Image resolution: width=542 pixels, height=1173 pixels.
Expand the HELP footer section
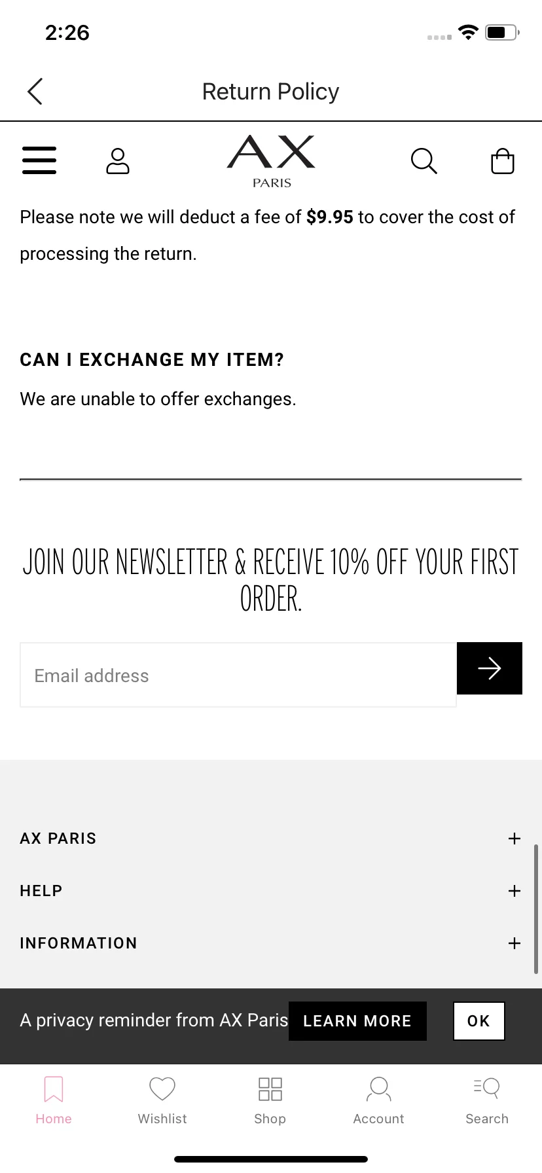(x=515, y=891)
